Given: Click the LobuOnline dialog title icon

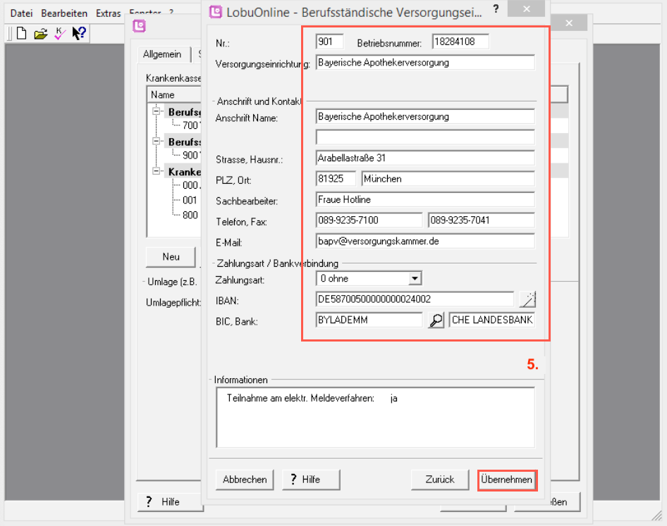Looking at the screenshot, I should (x=216, y=12).
